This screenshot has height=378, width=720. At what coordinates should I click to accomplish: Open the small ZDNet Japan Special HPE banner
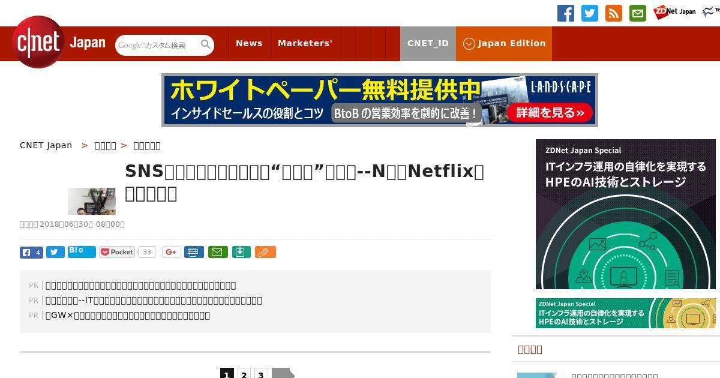[626, 313]
